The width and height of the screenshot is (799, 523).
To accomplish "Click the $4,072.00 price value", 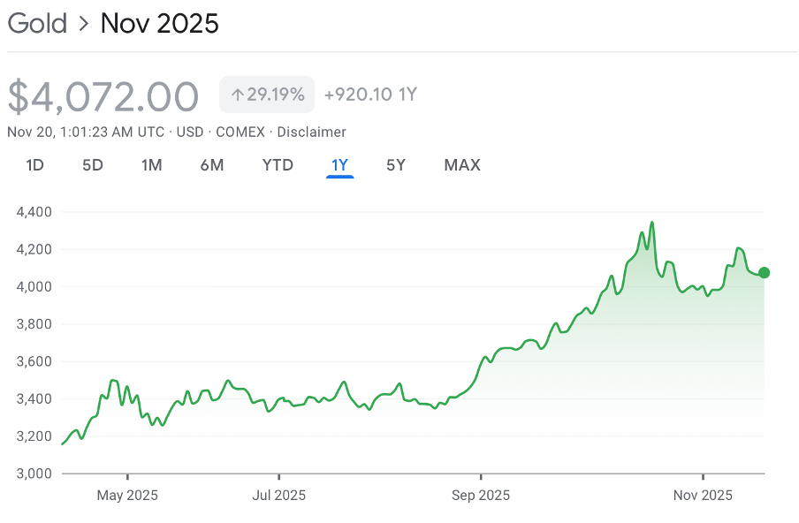I will click(103, 96).
